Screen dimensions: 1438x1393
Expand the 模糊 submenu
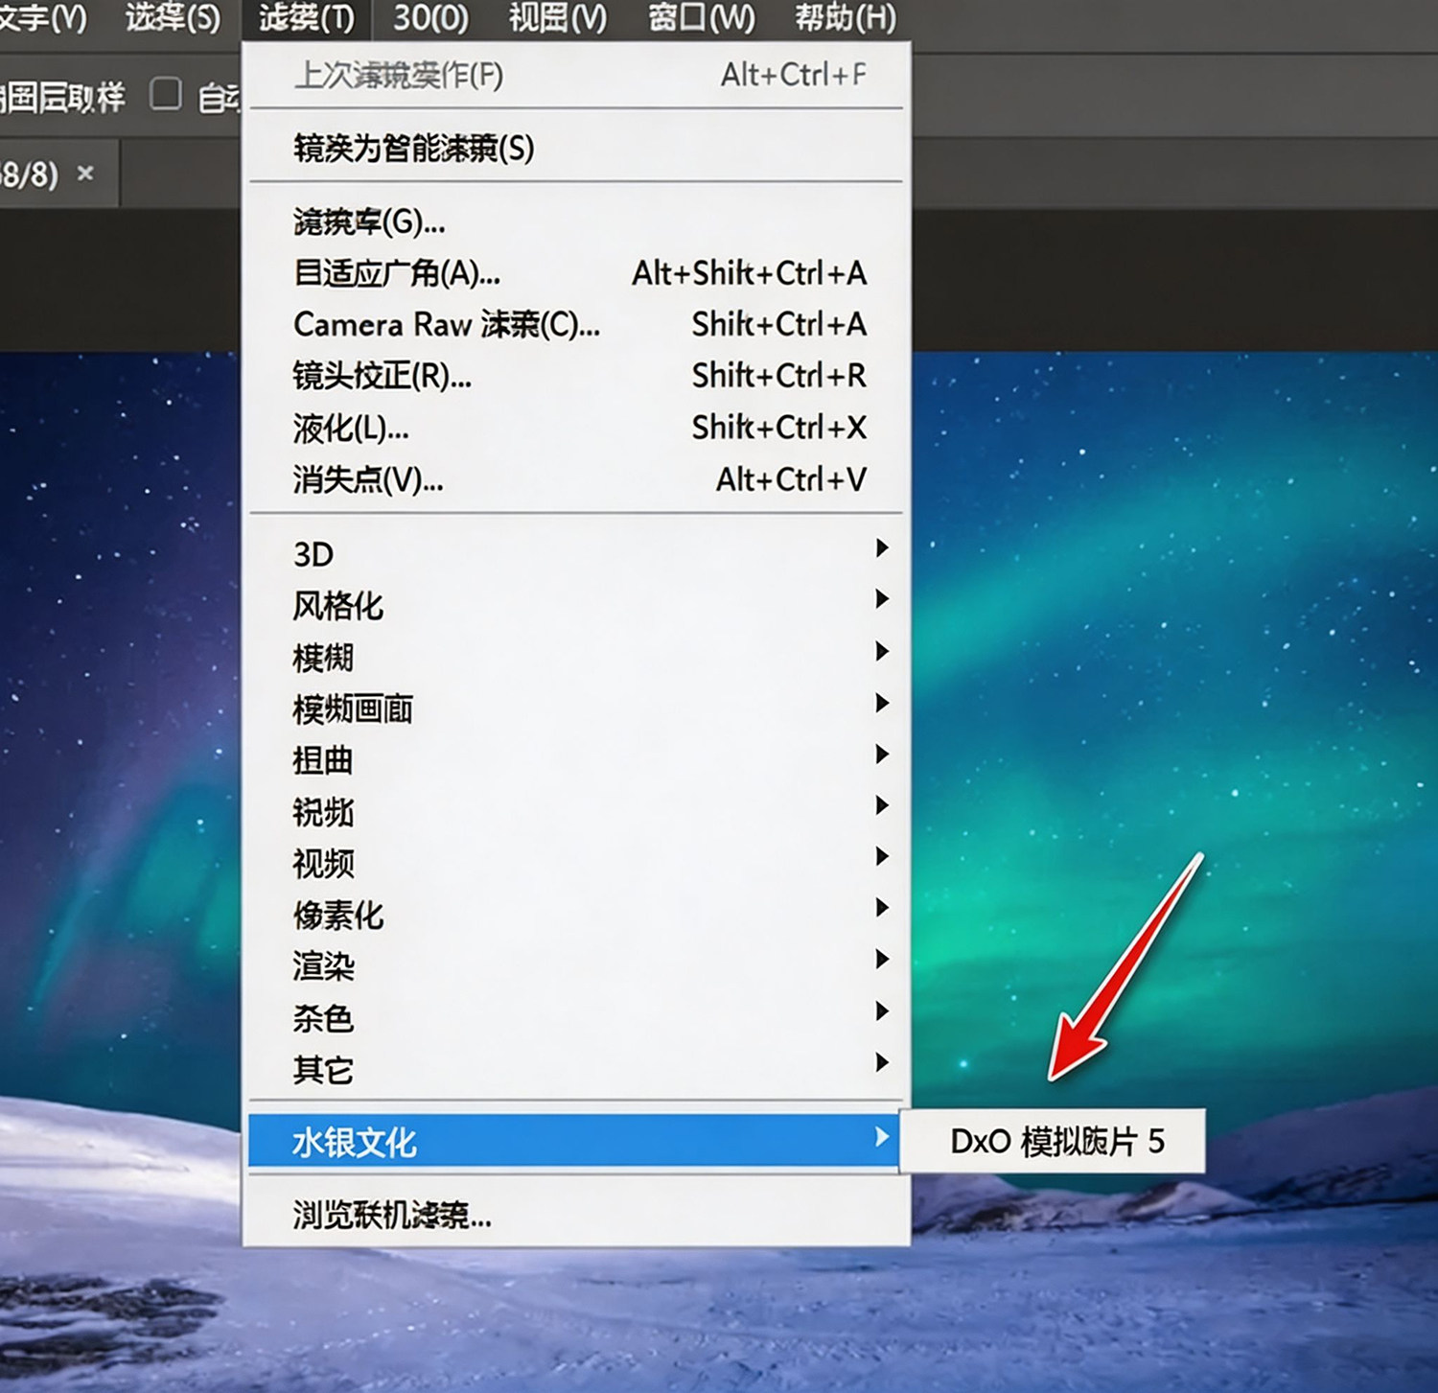pyautogui.click(x=575, y=657)
